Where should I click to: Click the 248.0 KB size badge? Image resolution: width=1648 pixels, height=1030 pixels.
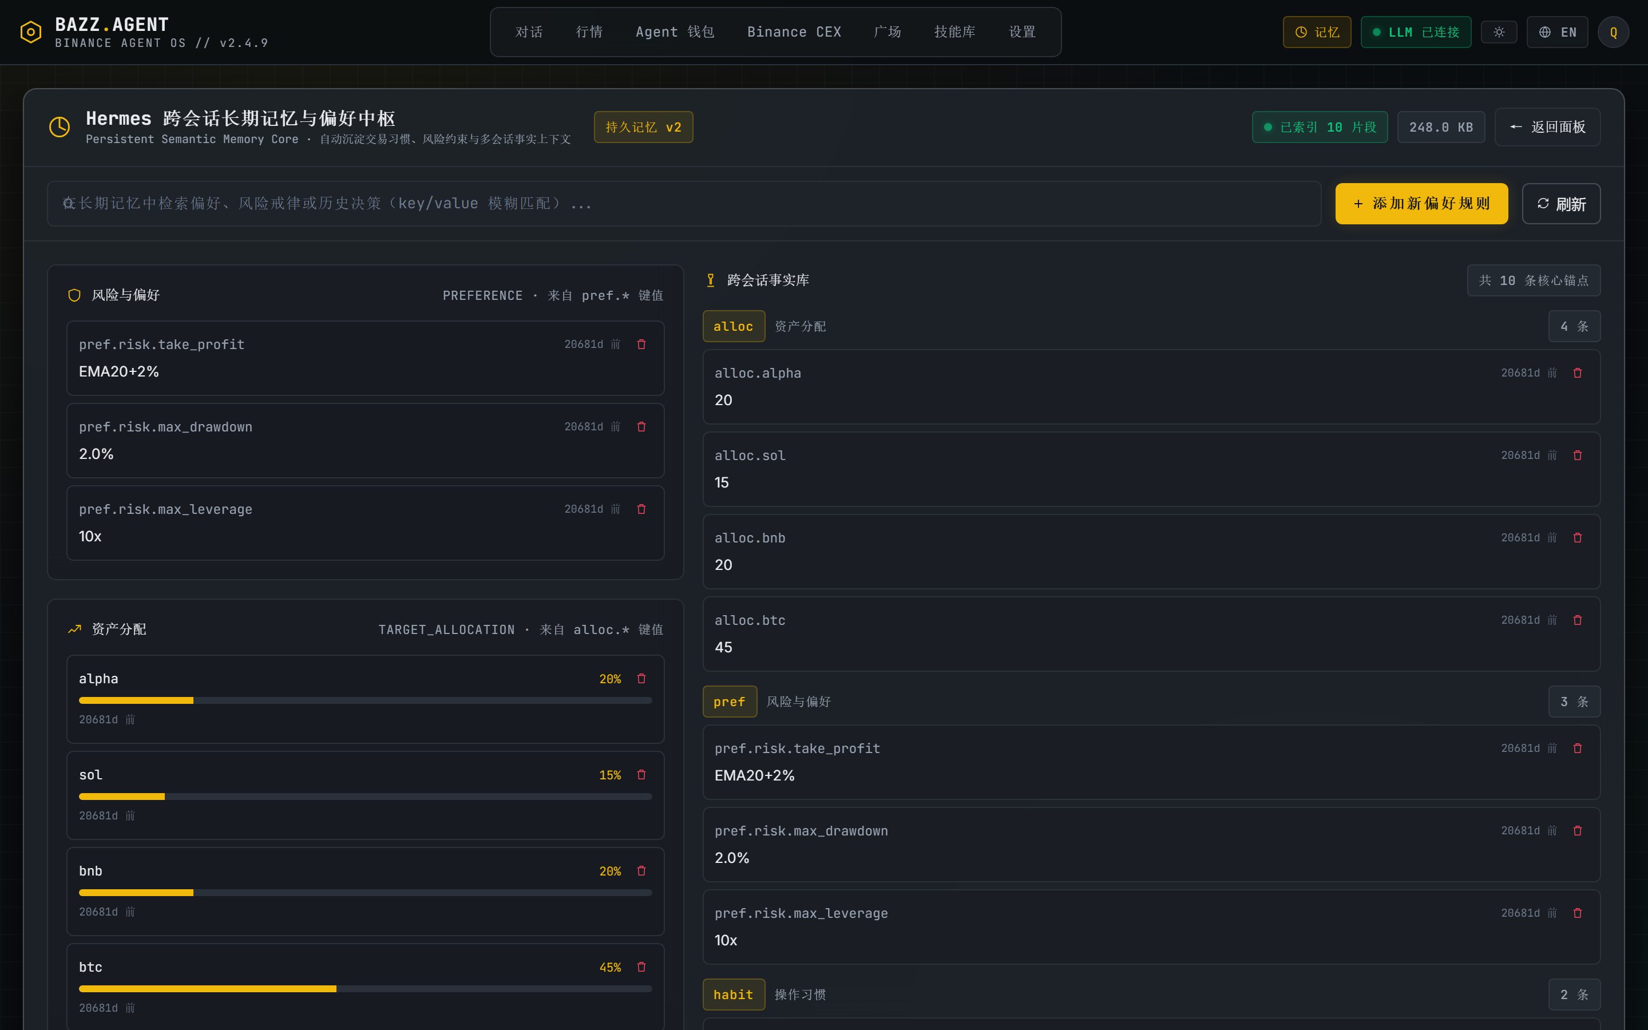(x=1441, y=126)
